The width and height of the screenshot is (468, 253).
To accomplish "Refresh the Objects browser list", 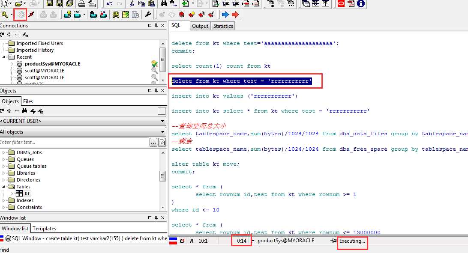I will (2, 111).
